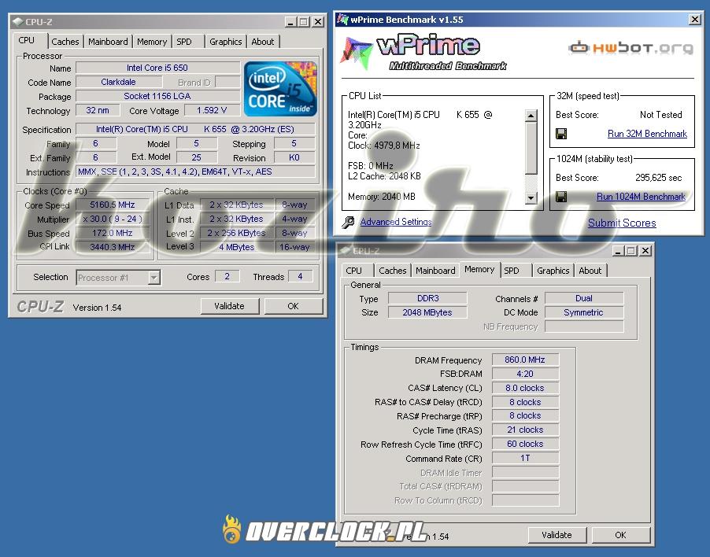Click OK in top CPU-Z window

pyautogui.click(x=293, y=306)
